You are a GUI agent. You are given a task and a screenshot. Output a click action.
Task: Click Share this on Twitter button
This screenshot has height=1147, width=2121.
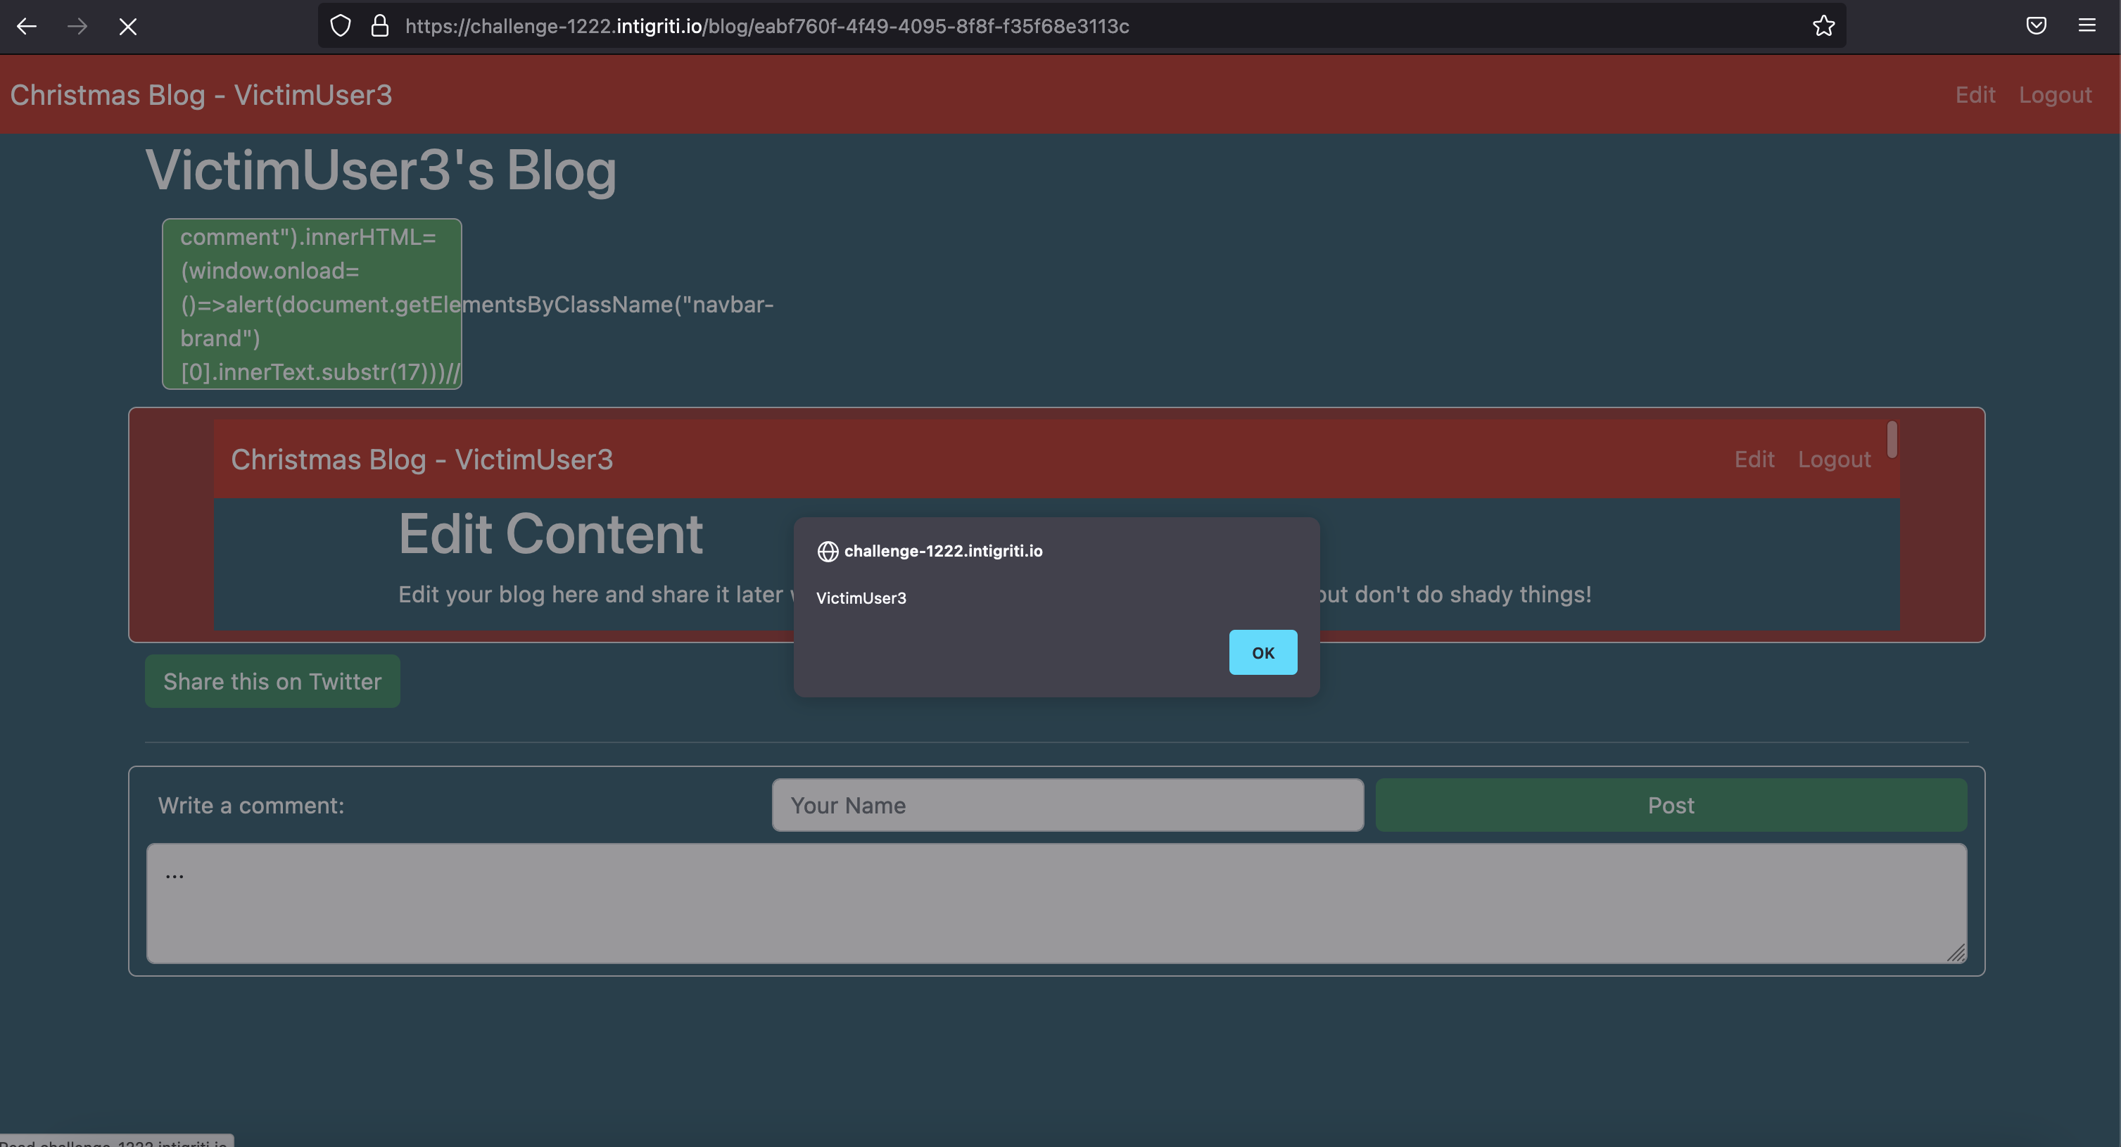point(272,681)
